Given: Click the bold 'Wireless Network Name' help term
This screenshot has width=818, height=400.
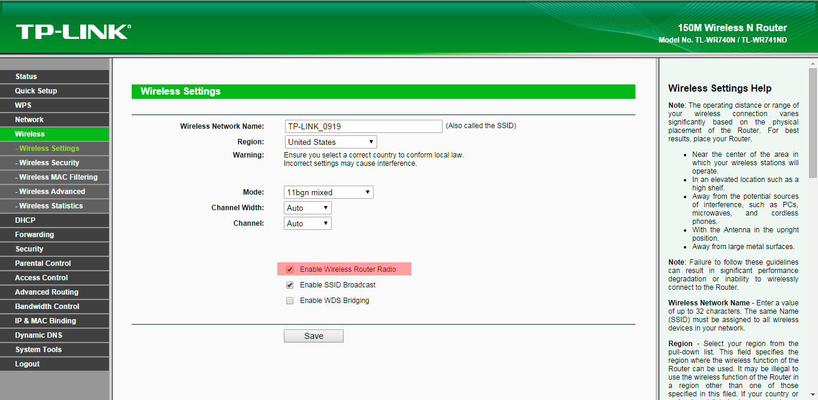Looking at the screenshot, I should 709,303.
